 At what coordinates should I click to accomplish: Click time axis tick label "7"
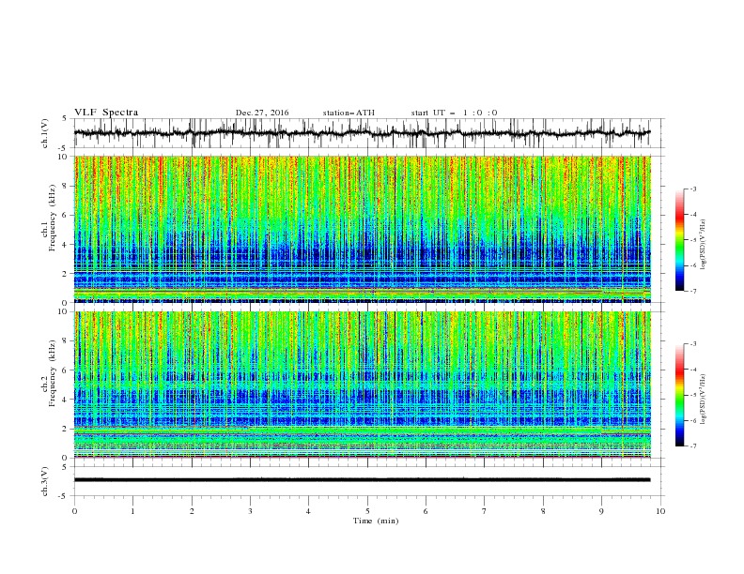coord(485,511)
